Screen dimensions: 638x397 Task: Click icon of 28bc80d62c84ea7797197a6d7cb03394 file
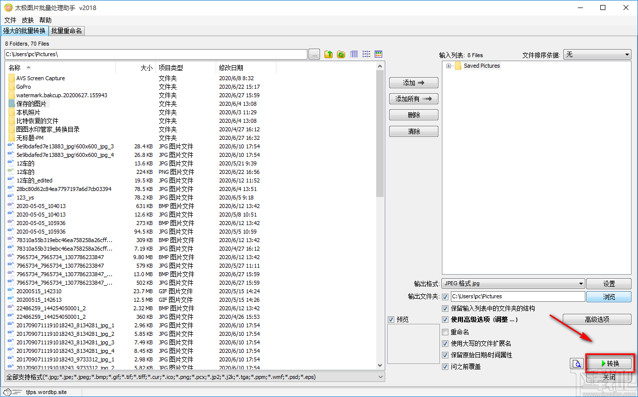click(x=12, y=189)
